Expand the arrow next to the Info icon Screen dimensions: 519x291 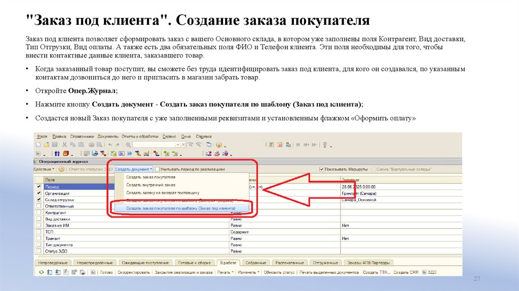pyautogui.click(x=225, y=146)
